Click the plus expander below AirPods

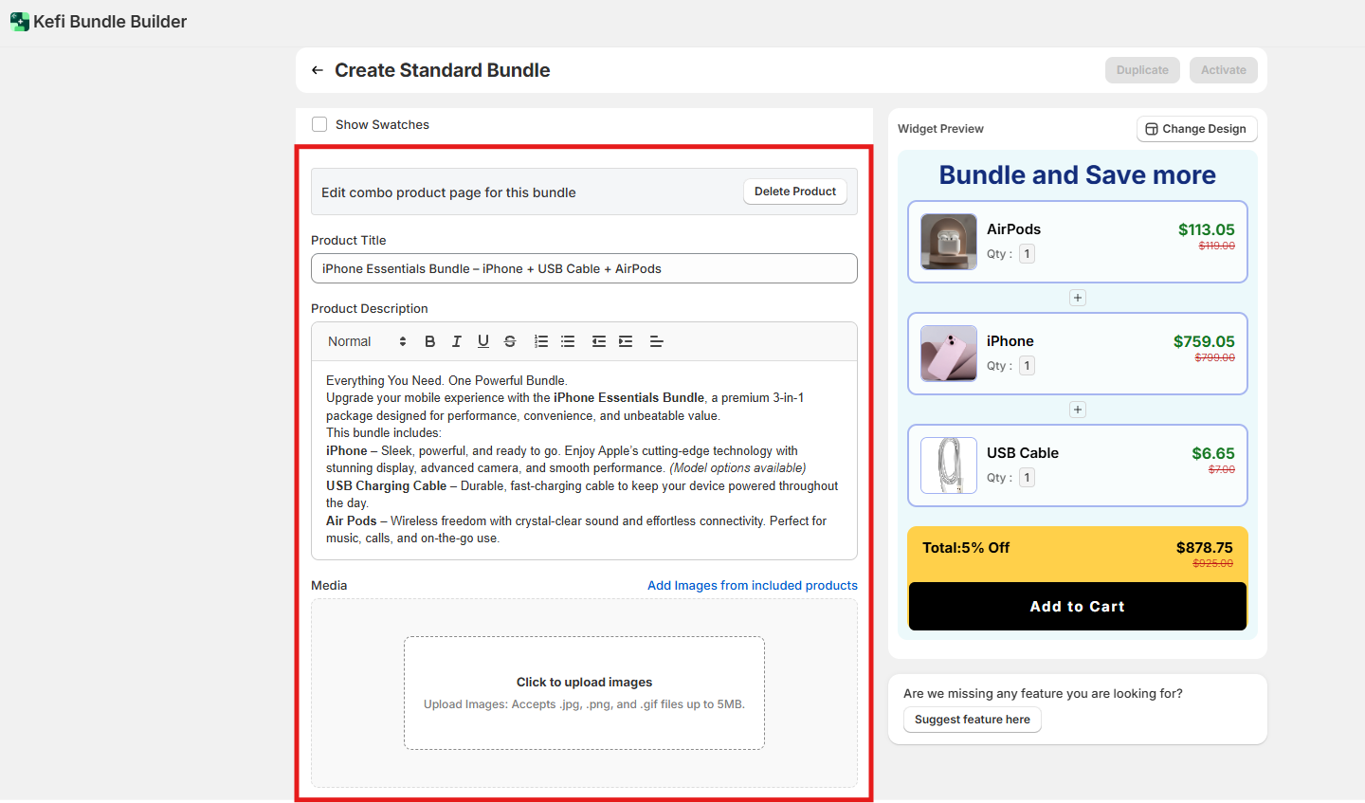point(1078,298)
